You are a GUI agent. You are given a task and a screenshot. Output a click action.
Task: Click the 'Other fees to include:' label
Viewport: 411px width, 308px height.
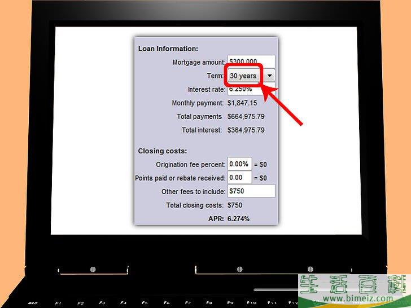click(194, 192)
